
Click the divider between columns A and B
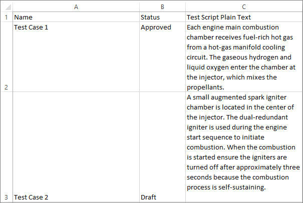pyautogui.click(x=139, y=6)
